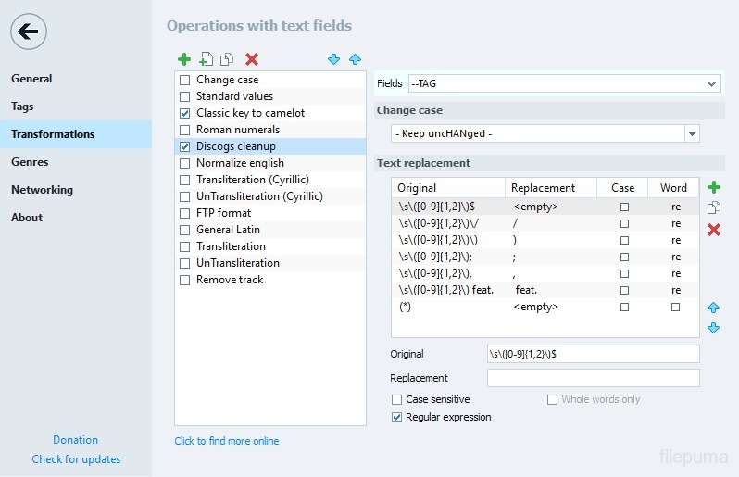
Task: Delete selected operation with red X
Action: pos(251,59)
